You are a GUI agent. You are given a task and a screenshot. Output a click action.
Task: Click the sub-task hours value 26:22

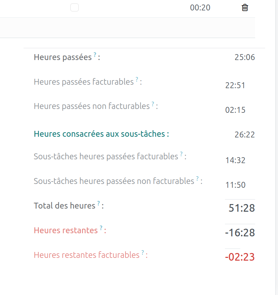click(244, 135)
